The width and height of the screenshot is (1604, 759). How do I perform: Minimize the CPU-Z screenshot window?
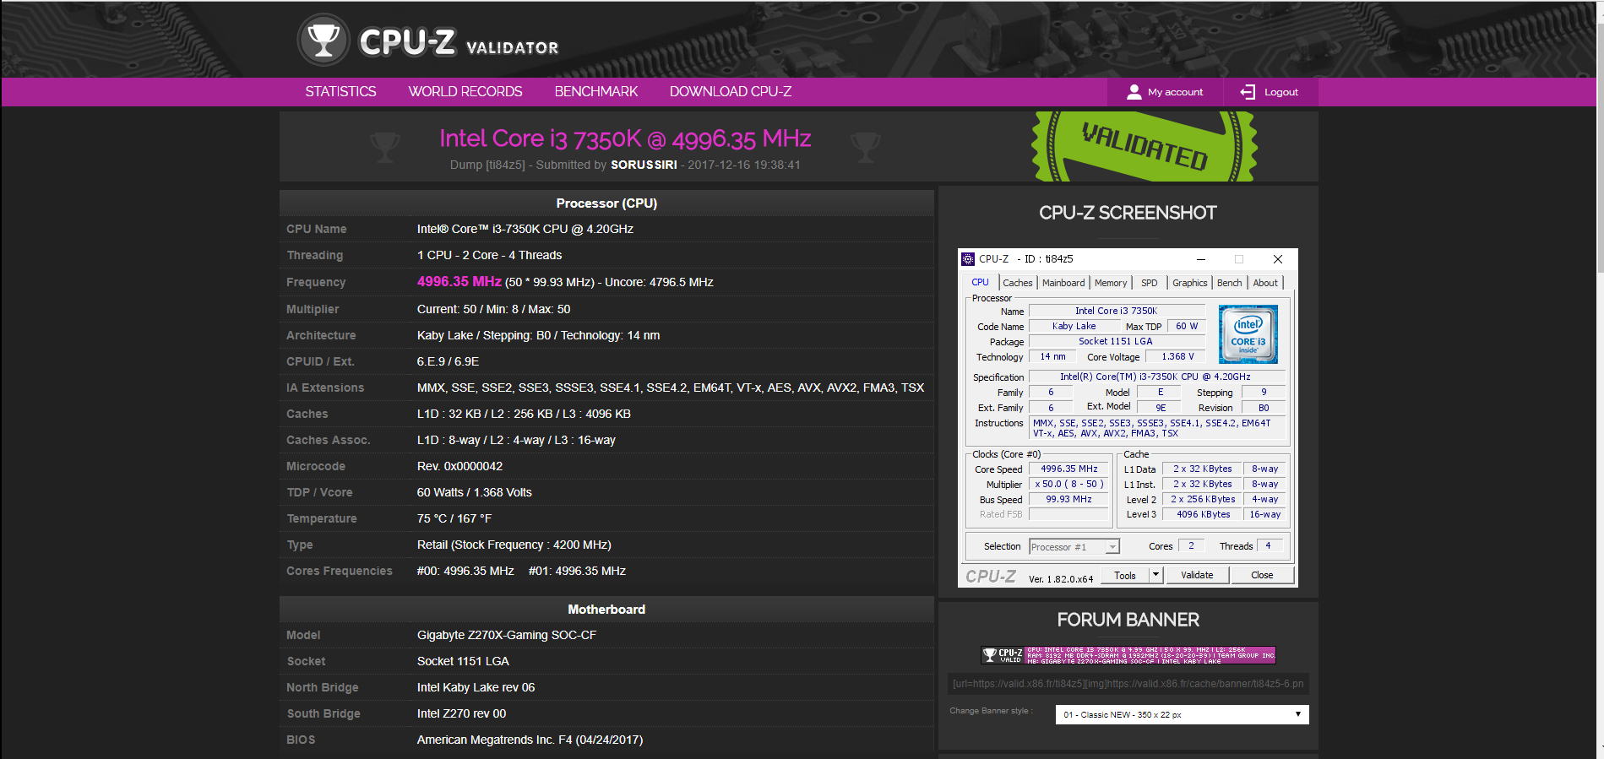coord(1200,259)
